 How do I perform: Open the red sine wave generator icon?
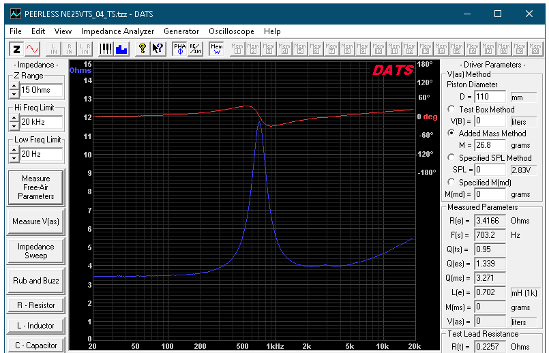[x=33, y=49]
